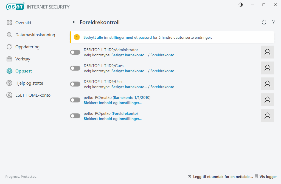Enable parental control for petko-PC/petko

tap(75, 116)
